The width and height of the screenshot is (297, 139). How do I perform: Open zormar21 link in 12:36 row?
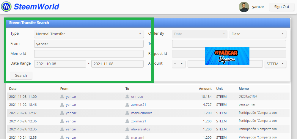139,121
